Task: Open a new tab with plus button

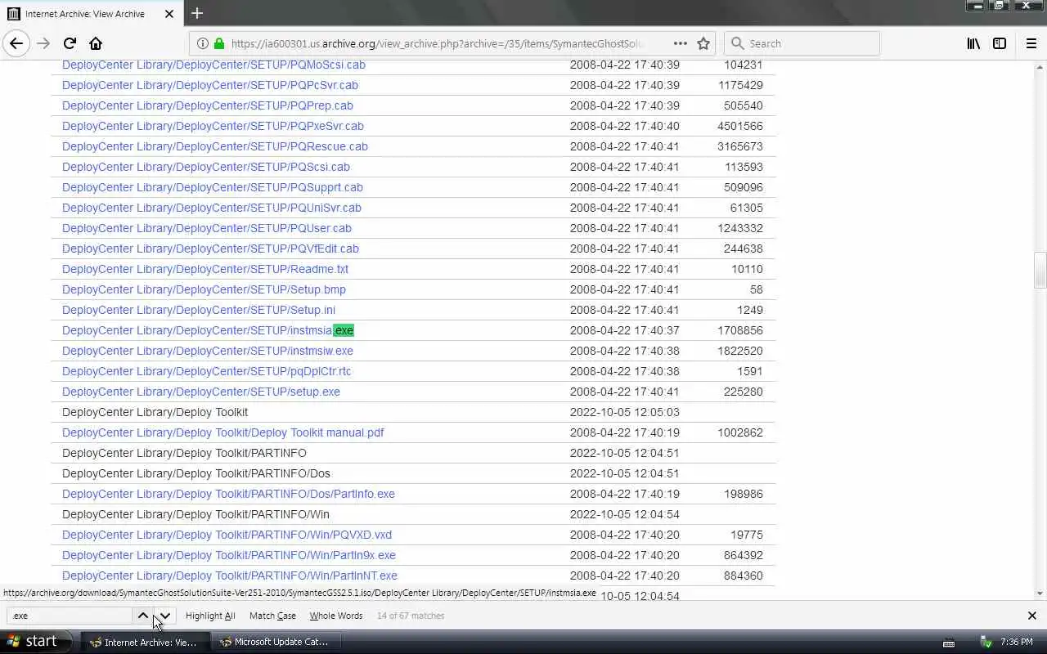Action: click(197, 13)
